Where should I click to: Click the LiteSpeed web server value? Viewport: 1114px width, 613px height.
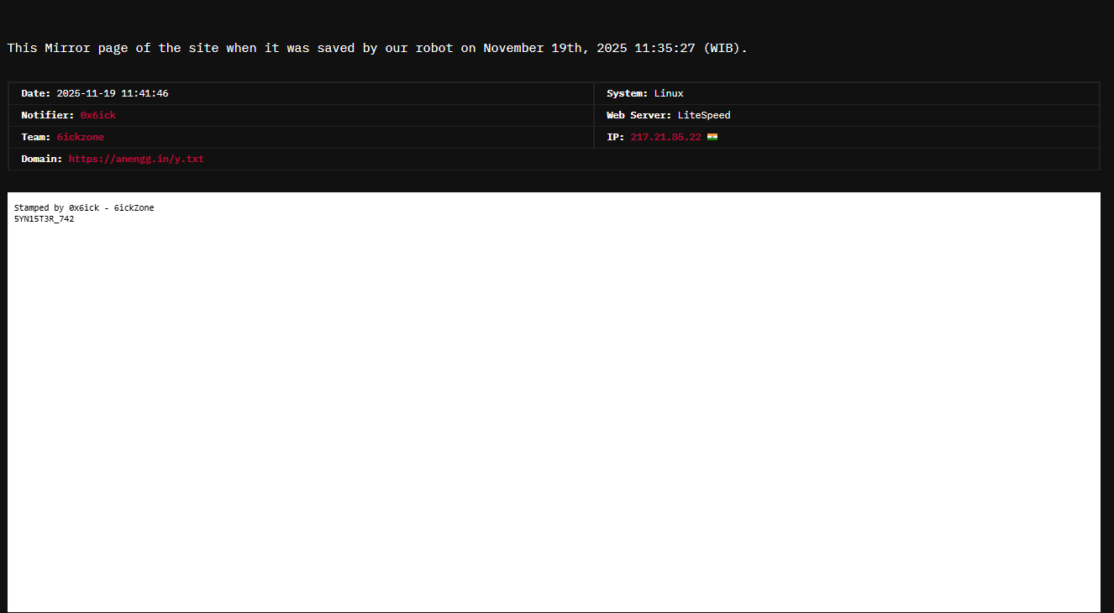click(704, 115)
